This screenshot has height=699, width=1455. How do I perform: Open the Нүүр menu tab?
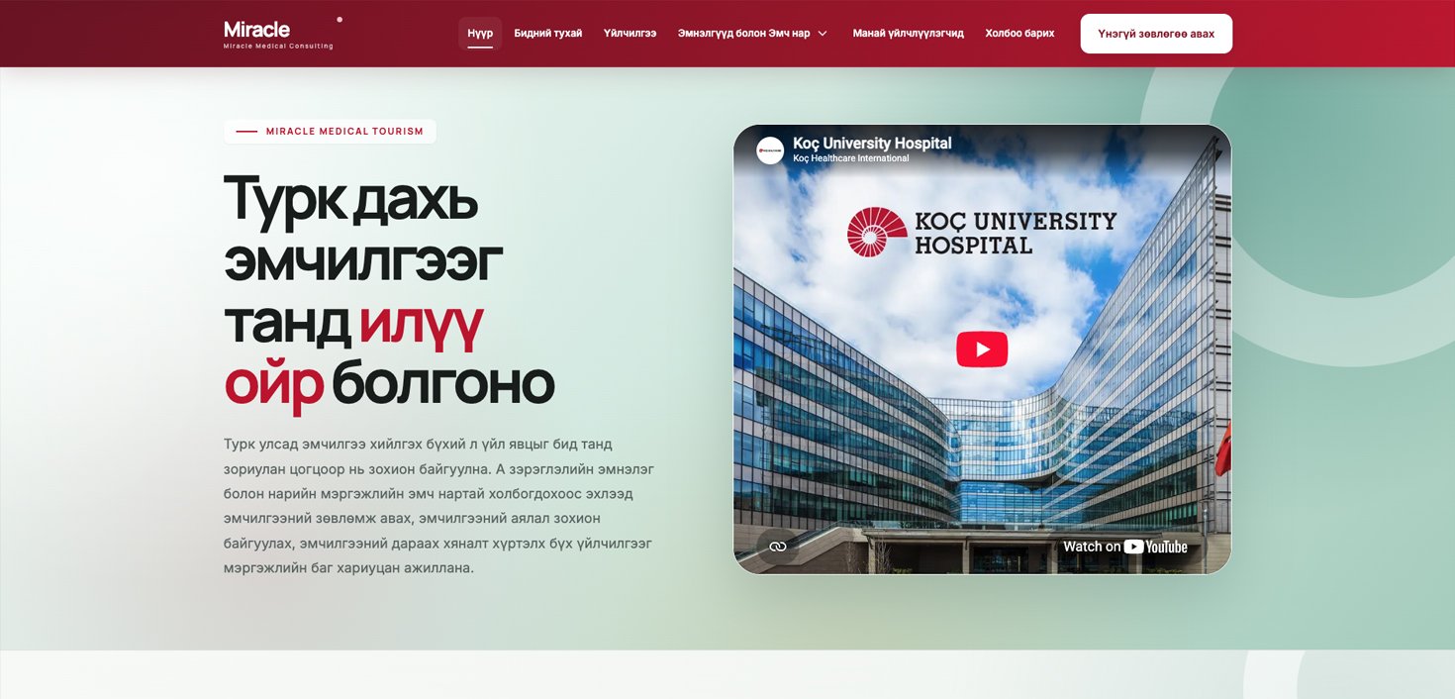(480, 34)
